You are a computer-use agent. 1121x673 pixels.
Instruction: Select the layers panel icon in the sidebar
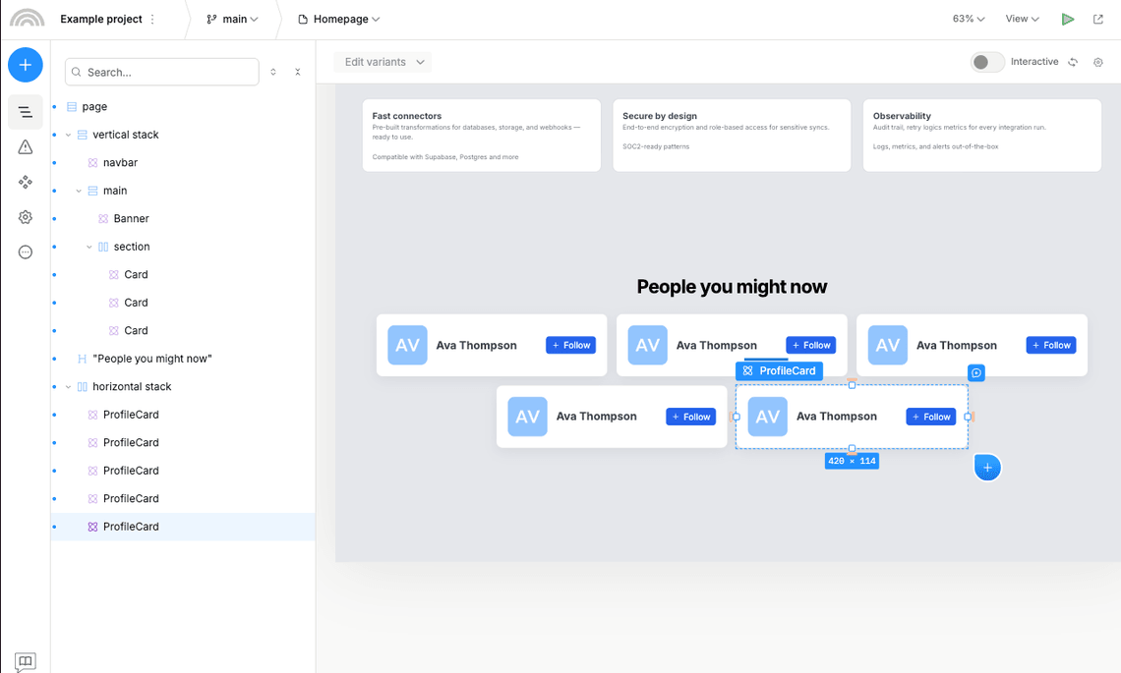(25, 111)
